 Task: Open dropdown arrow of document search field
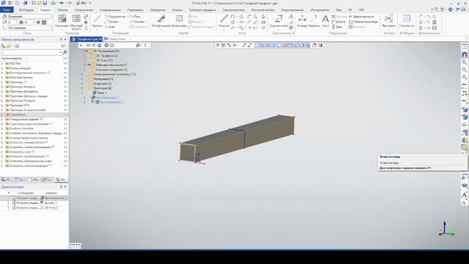[60, 52]
